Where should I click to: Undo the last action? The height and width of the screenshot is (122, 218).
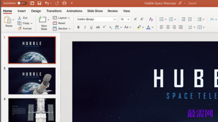coord(47,3)
